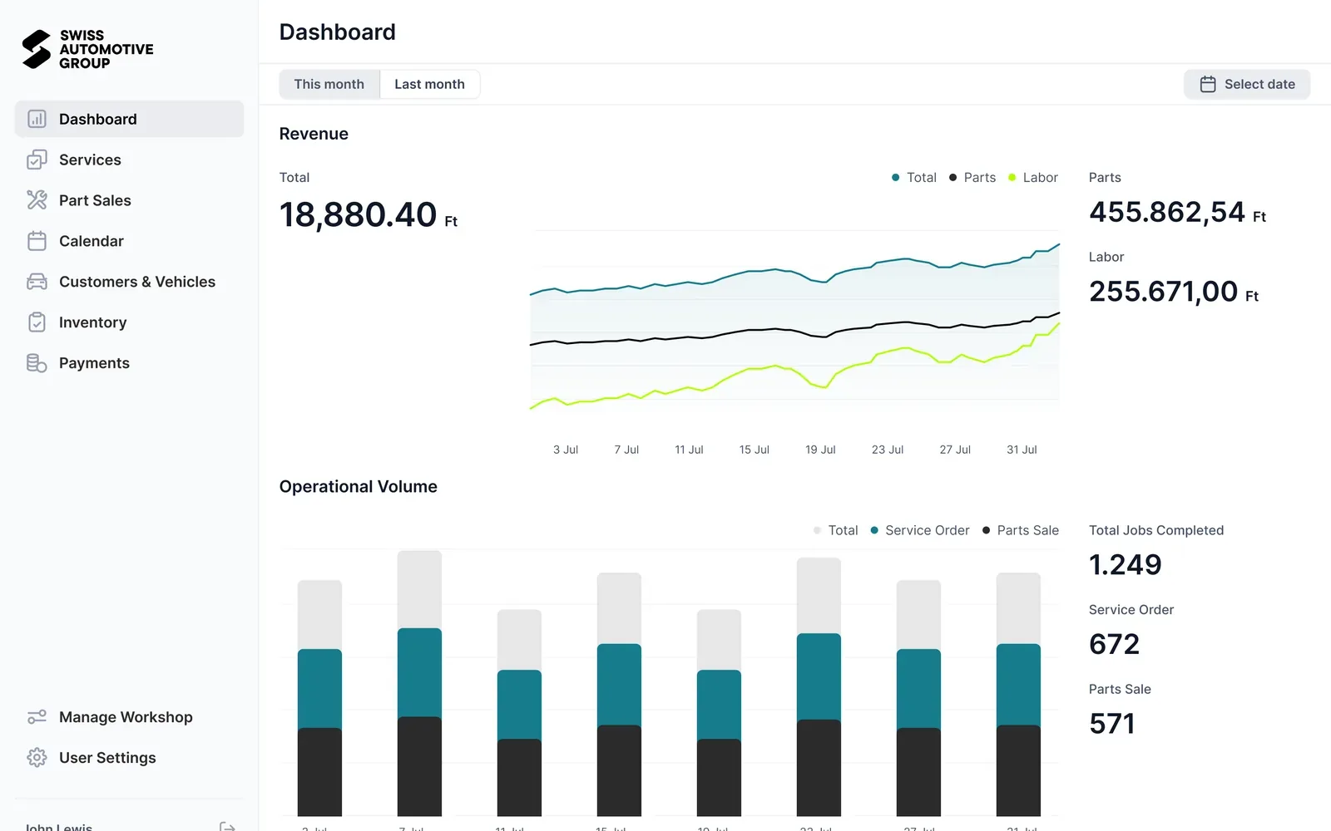Navigate to Inventory
The height and width of the screenshot is (831, 1331).
[129, 322]
